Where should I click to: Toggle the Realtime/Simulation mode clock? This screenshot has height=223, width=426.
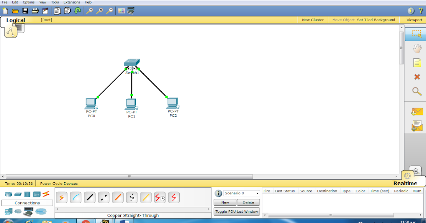click(x=407, y=176)
